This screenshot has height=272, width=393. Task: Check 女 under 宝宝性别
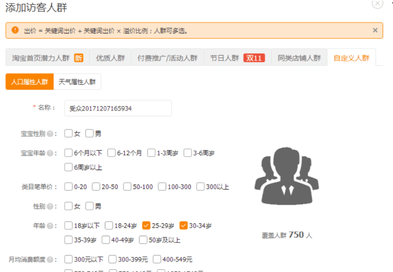(x=68, y=133)
